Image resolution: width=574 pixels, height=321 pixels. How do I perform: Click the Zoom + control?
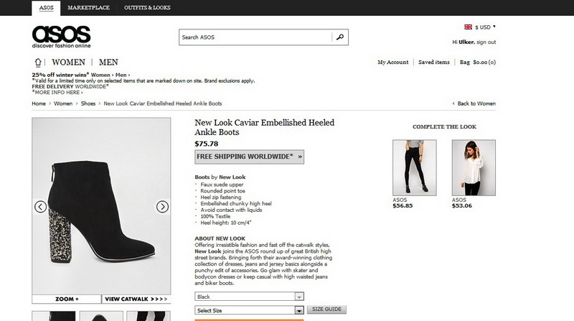(x=66, y=298)
